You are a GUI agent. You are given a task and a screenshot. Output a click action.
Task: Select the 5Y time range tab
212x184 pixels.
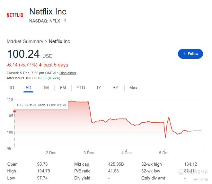116,88
